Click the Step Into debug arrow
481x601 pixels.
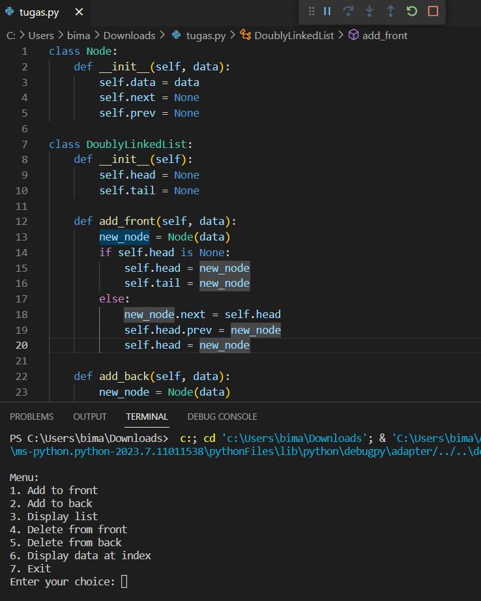(x=370, y=11)
